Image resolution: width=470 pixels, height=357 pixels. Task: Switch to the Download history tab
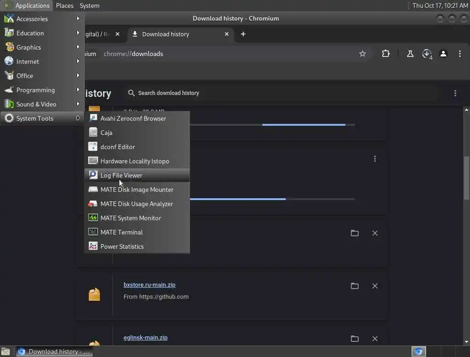click(180, 34)
